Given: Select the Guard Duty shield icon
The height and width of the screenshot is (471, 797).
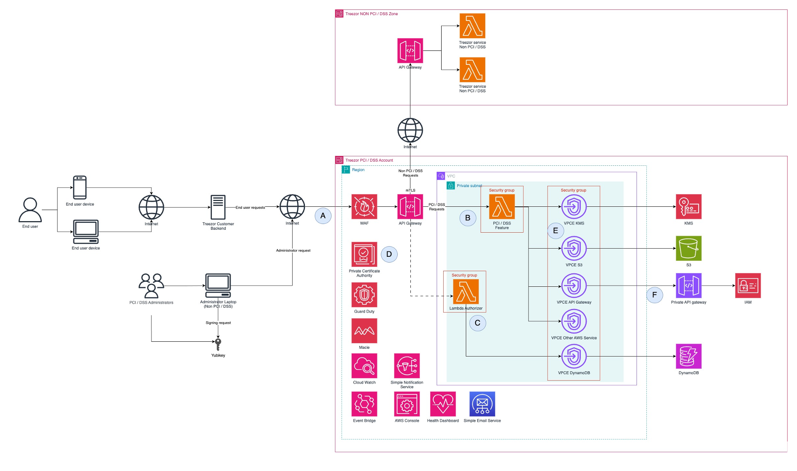Looking at the screenshot, I should [x=364, y=295].
